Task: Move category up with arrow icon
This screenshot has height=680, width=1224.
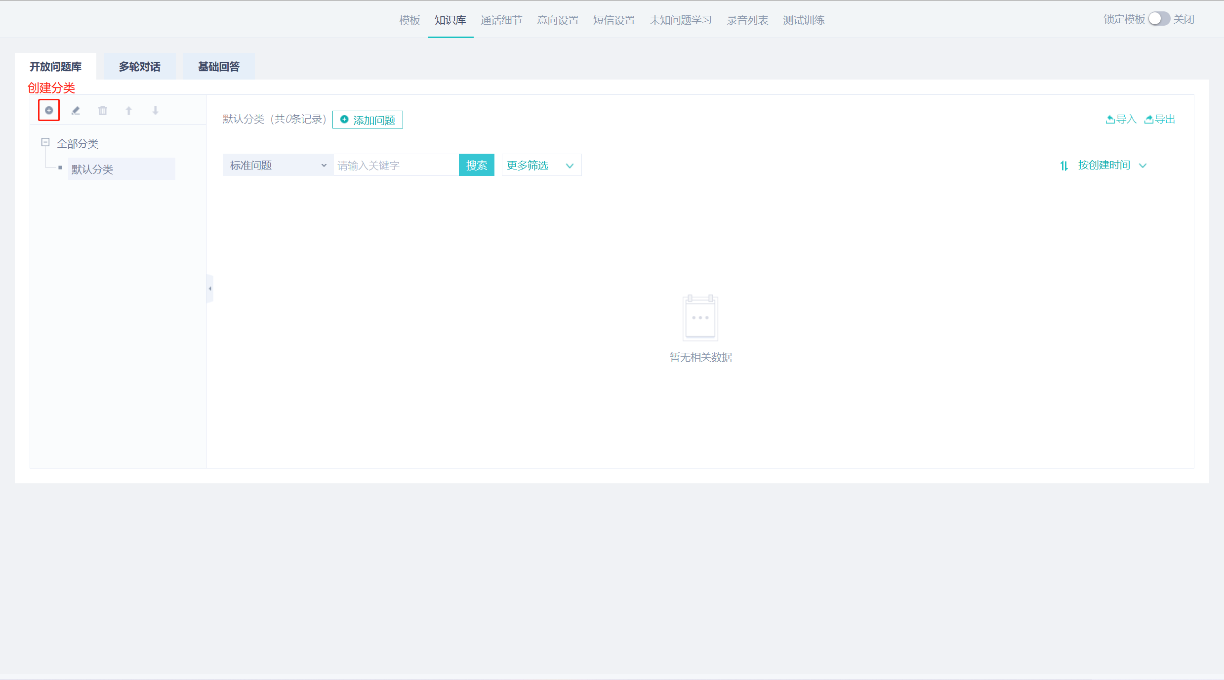Action: click(129, 110)
